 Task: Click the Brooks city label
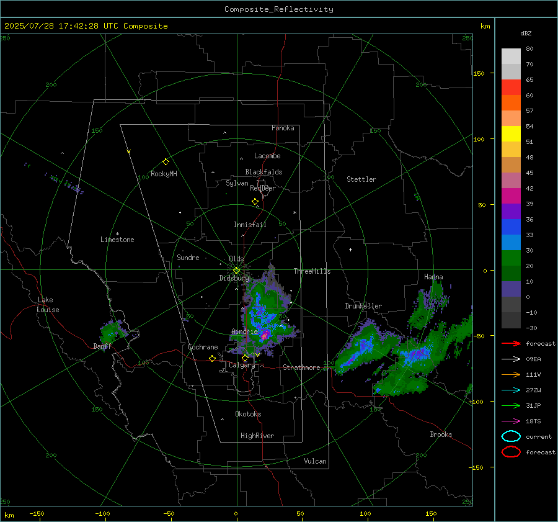(x=441, y=434)
